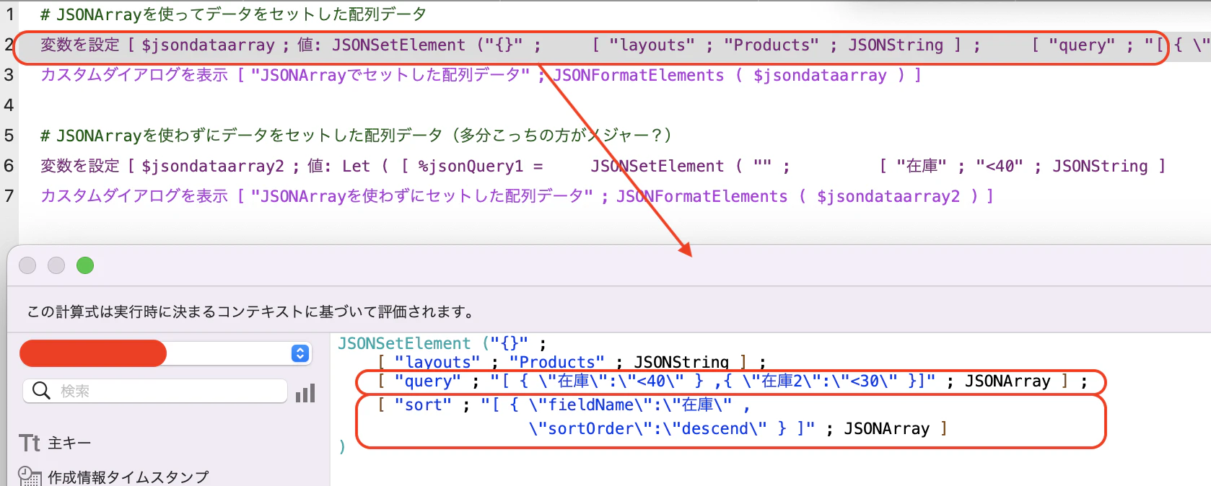The height and width of the screenshot is (486, 1211).
Task: Click the first gray window button of the dialog
Action: coord(27,265)
